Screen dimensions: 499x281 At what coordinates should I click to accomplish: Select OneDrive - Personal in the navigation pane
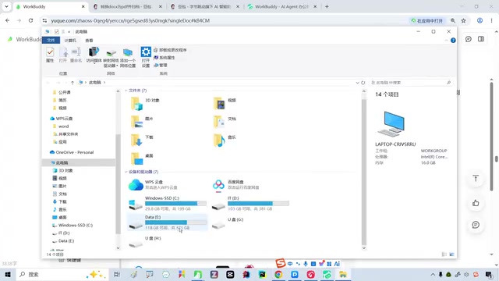click(72, 152)
